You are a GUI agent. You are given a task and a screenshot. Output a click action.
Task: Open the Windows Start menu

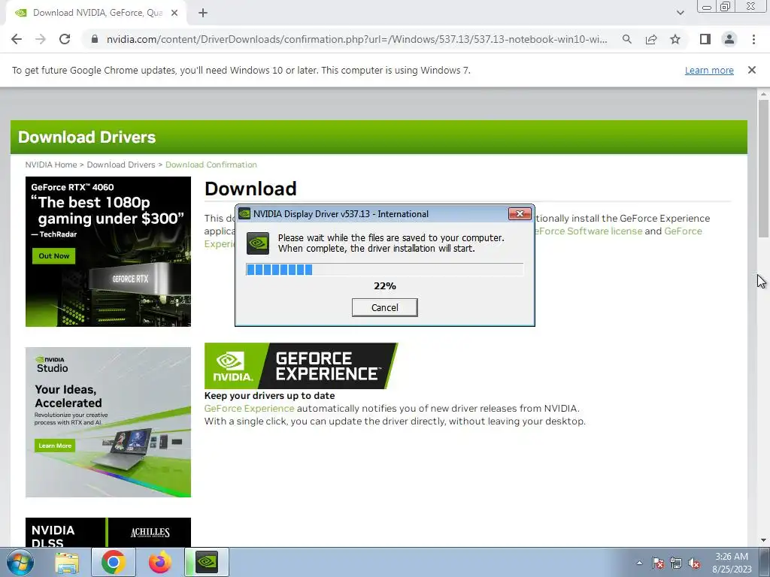20,562
